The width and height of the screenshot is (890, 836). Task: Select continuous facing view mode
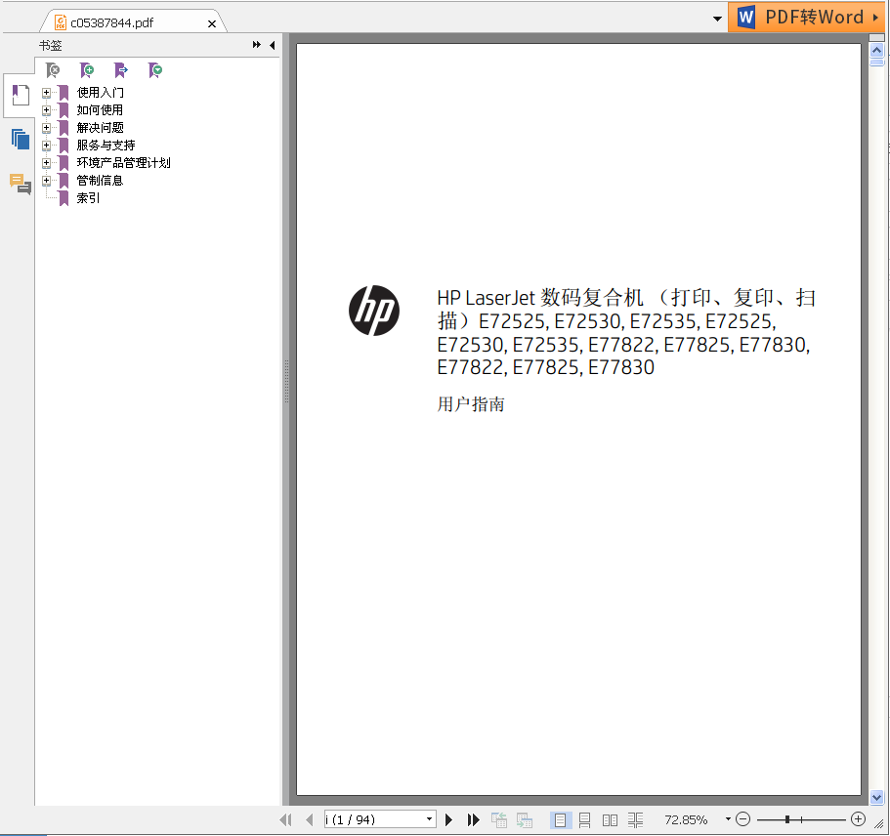636,819
